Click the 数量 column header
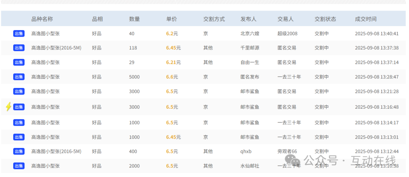The width and height of the screenshot is (409, 177). tap(134, 19)
